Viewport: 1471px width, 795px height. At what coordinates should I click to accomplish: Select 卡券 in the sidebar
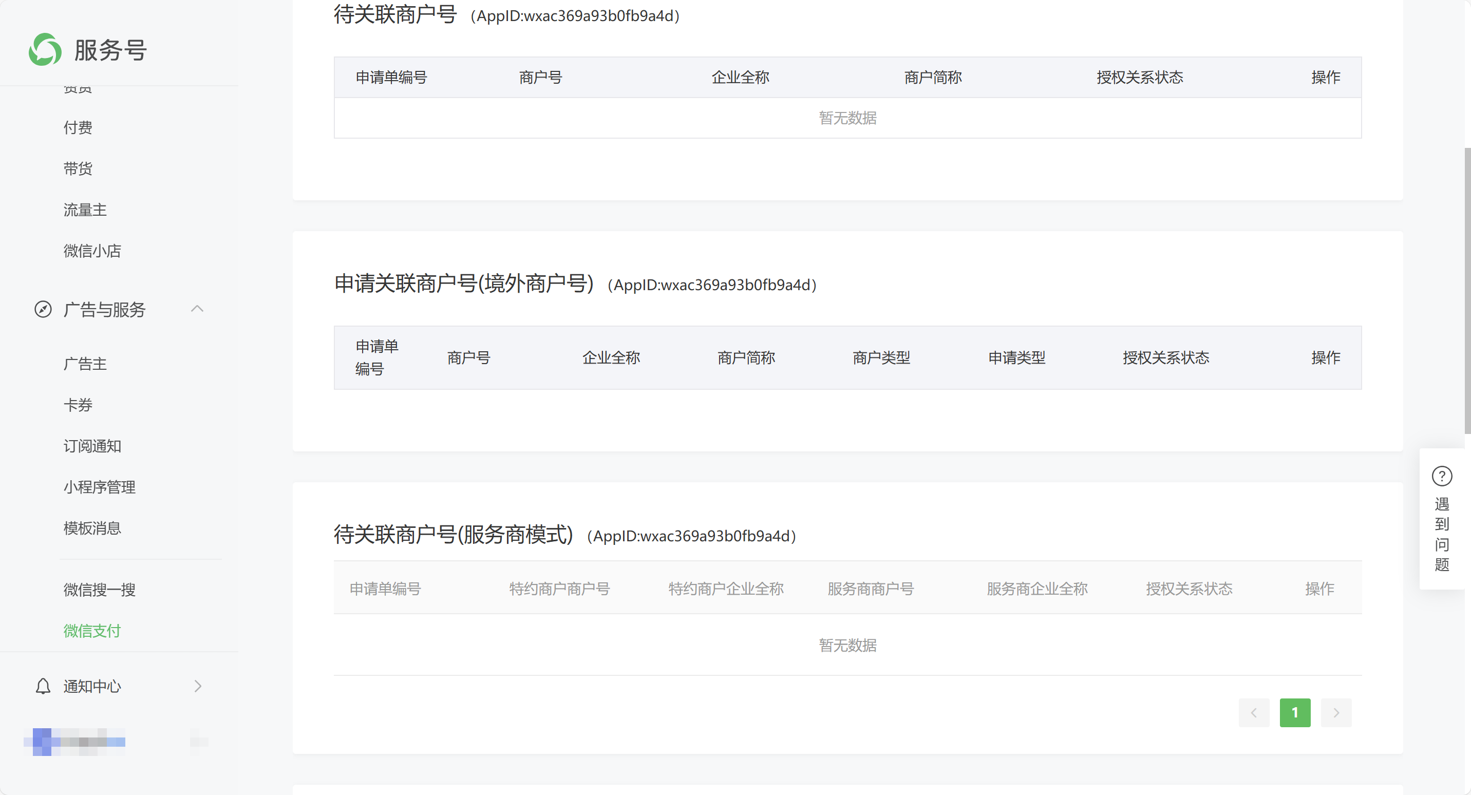tap(78, 404)
